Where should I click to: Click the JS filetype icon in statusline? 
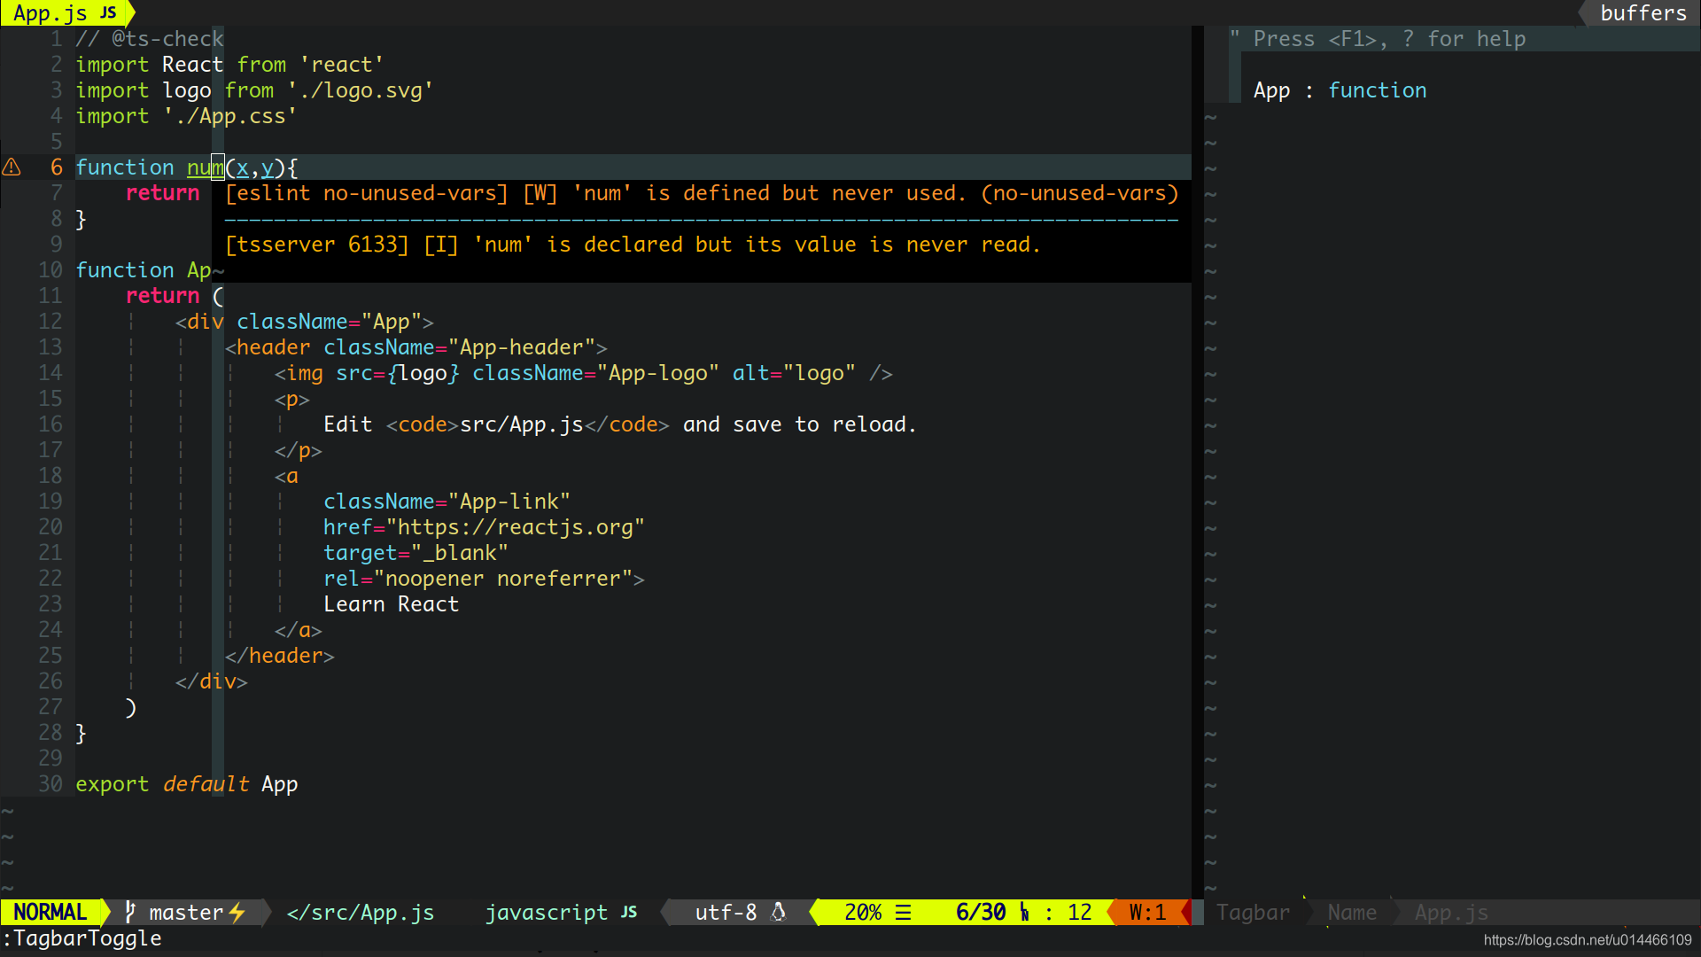tap(629, 912)
